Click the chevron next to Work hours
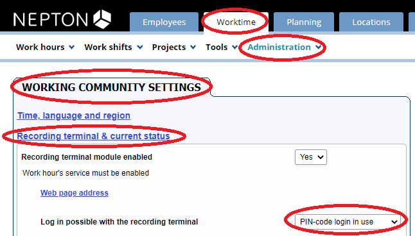This screenshot has height=236, width=415. [x=72, y=47]
